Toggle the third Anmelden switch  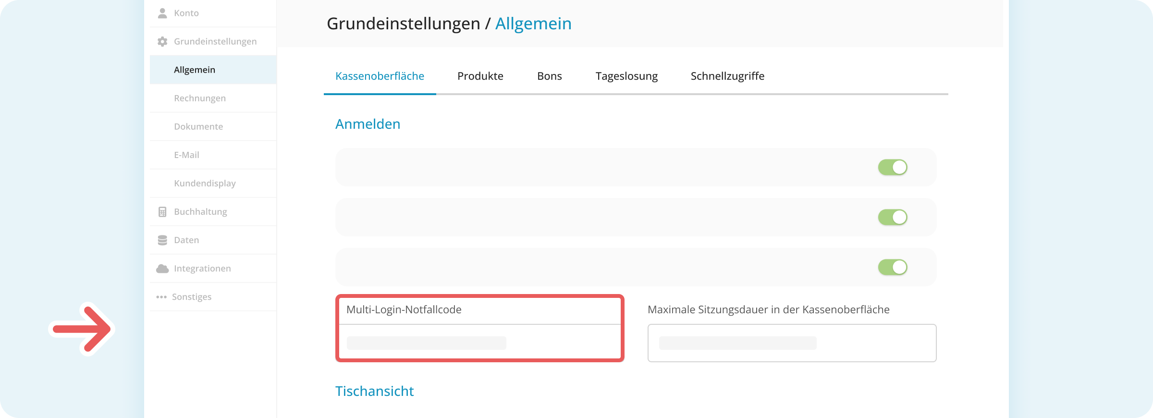(892, 267)
